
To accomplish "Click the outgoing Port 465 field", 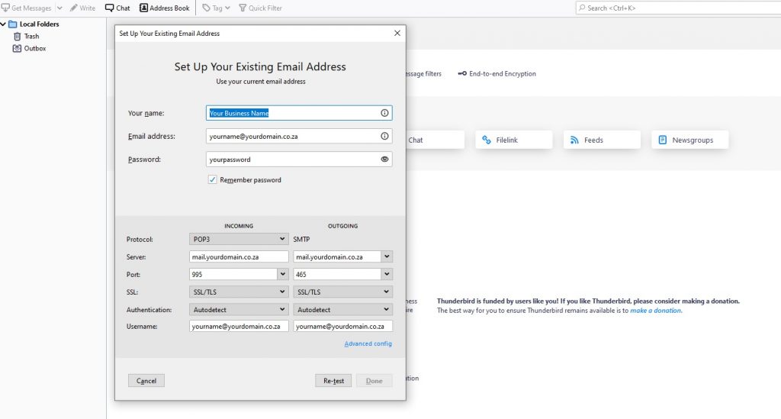I will click(x=337, y=274).
